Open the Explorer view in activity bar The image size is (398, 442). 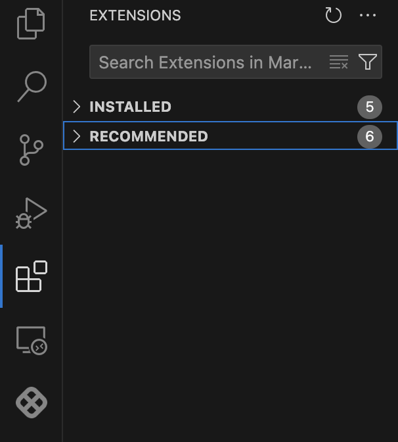(x=31, y=23)
